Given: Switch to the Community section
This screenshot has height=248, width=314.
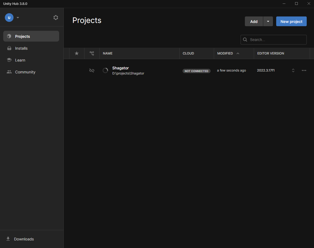Looking at the screenshot, I should click(25, 72).
